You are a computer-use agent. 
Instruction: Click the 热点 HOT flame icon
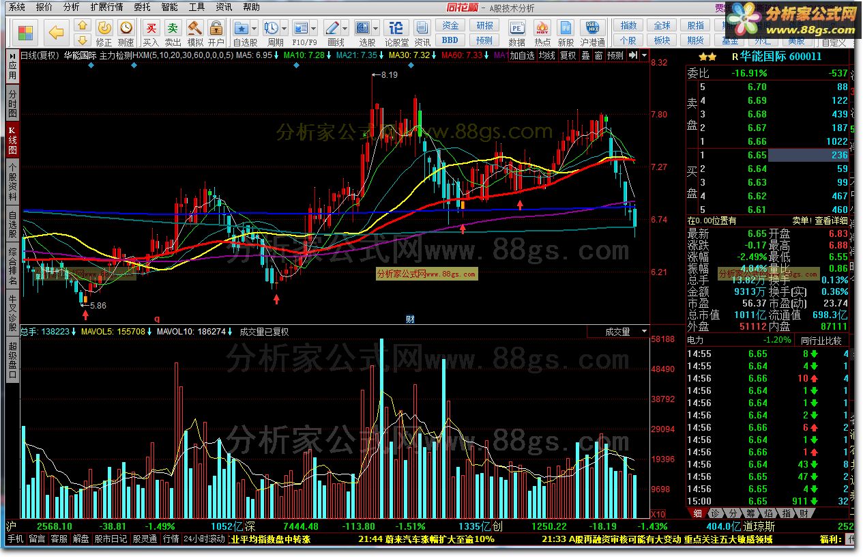point(542,28)
